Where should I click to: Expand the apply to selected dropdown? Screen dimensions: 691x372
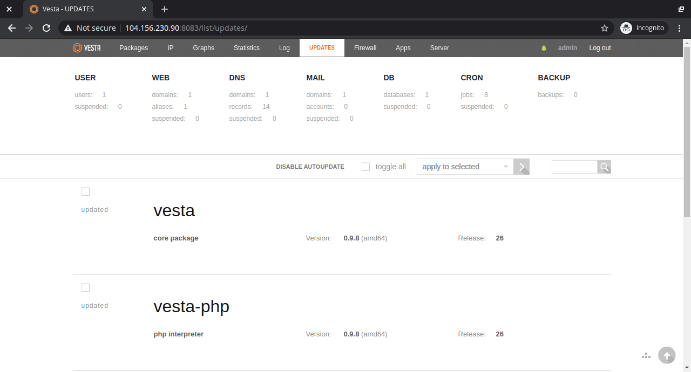[465, 167]
